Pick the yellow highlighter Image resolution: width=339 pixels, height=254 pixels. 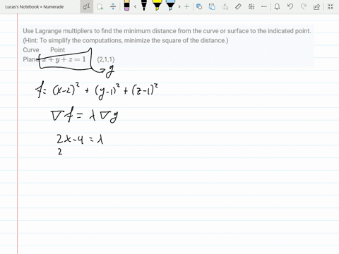tap(157, 6)
